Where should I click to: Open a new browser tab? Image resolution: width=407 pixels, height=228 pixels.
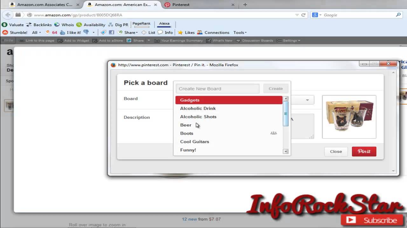245,5
